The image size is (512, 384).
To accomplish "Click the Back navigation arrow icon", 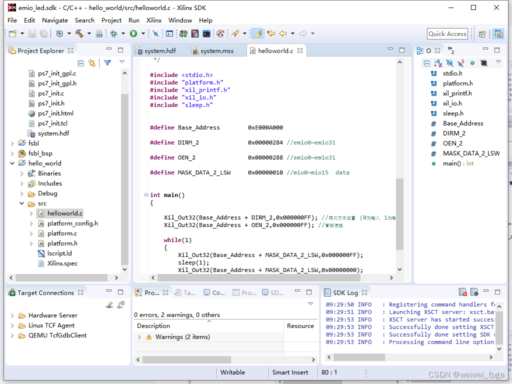I will 283,33.
